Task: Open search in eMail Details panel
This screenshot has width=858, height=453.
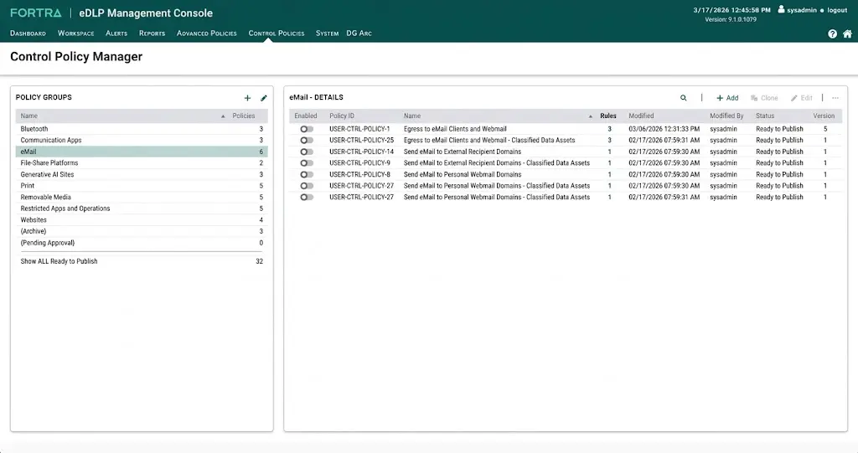Action: [684, 98]
